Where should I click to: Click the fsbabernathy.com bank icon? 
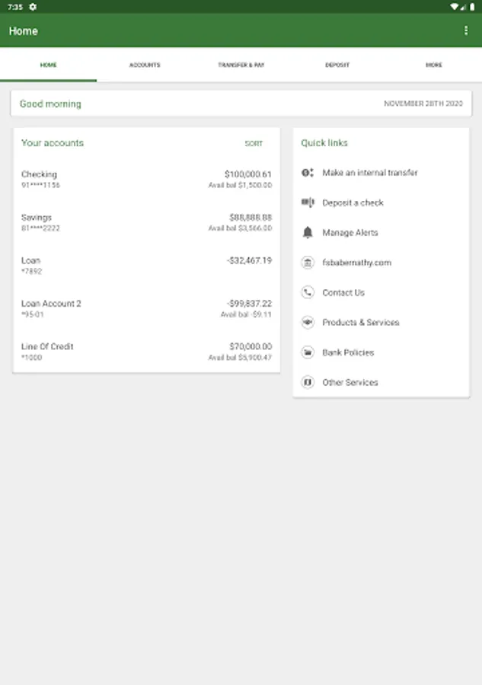tap(308, 263)
